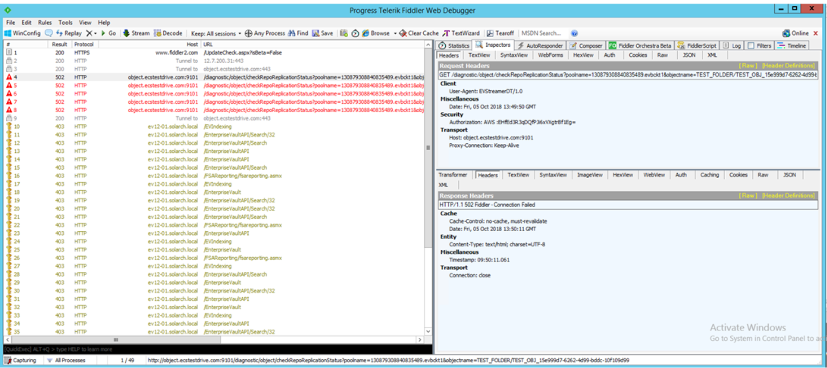The height and width of the screenshot is (368, 827).
Task: Clear the cache from the toolbar
Action: [419, 33]
